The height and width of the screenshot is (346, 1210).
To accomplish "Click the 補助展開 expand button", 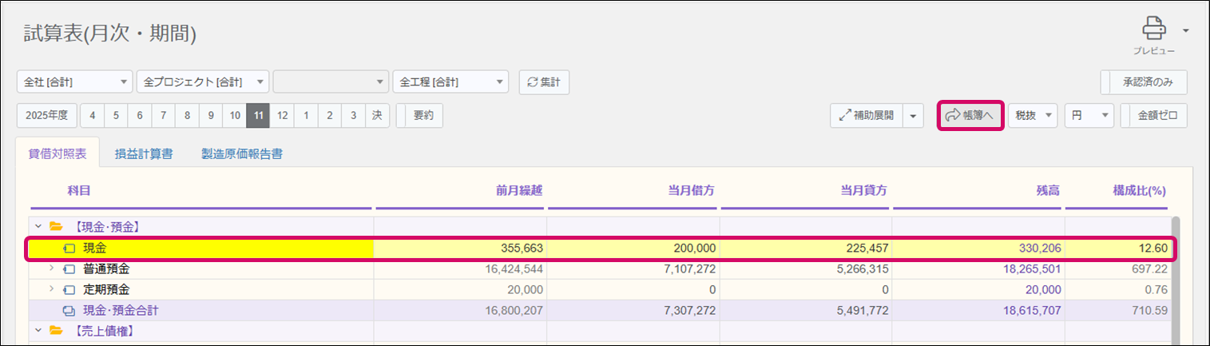I will click(867, 115).
